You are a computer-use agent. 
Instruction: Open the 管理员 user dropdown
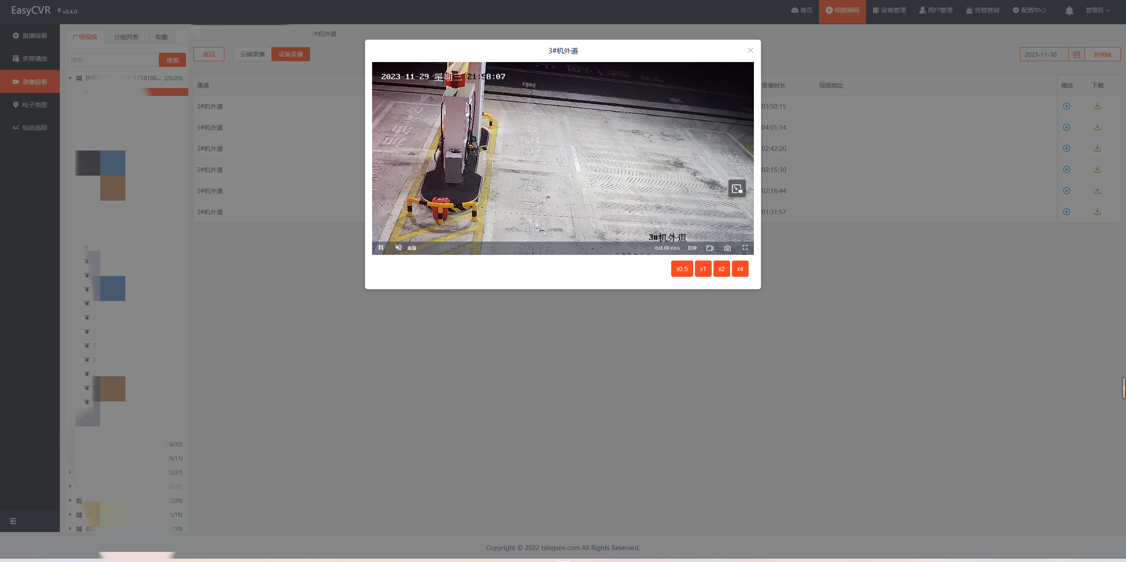coord(1097,11)
